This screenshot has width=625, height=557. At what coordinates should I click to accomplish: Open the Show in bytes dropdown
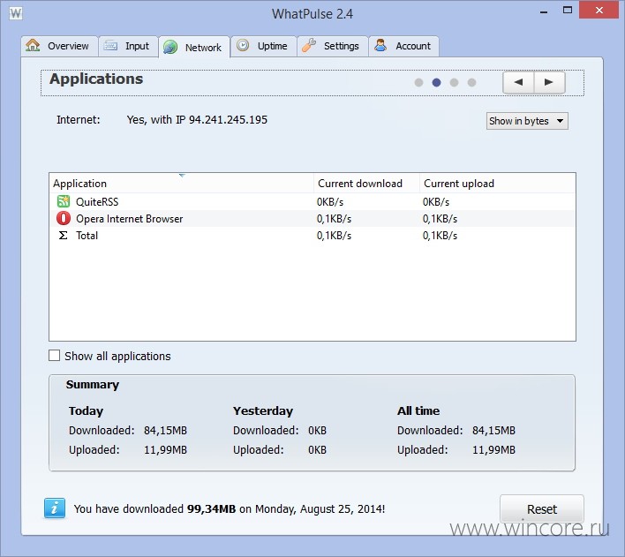tap(527, 121)
